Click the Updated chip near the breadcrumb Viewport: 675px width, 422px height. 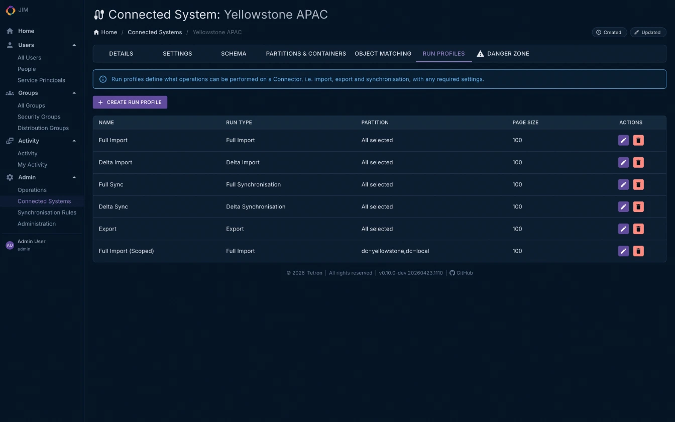click(648, 32)
